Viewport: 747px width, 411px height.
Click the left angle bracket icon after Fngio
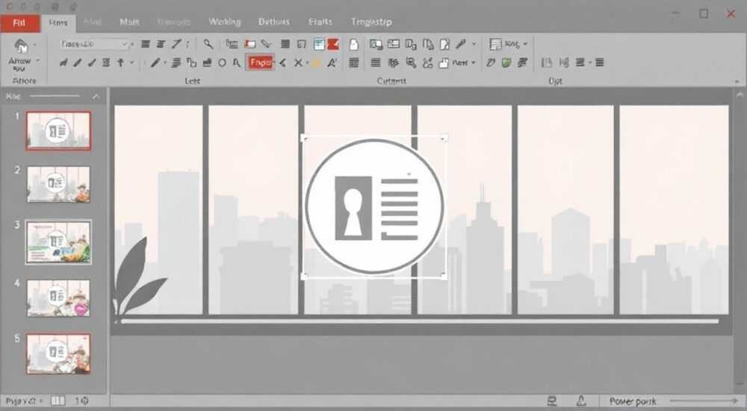(283, 63)
